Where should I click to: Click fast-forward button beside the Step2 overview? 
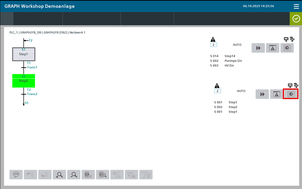(x=262, y=94)
